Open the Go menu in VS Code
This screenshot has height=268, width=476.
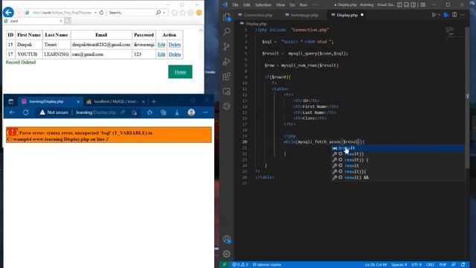pyautogui.click(x=292, y=5)
